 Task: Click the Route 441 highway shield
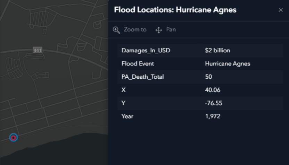pos(37,50)
